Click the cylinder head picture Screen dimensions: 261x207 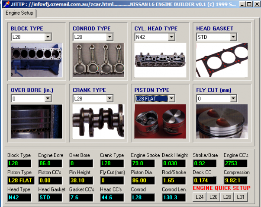[160, 59]
